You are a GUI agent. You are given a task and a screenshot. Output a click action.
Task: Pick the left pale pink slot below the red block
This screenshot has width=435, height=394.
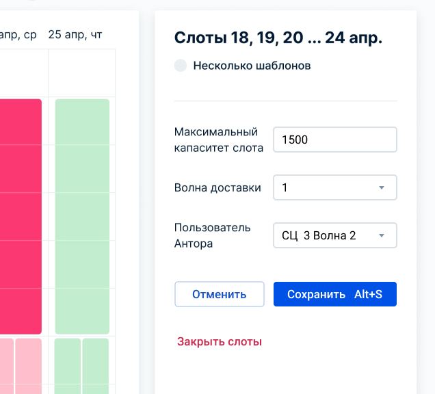5,365
